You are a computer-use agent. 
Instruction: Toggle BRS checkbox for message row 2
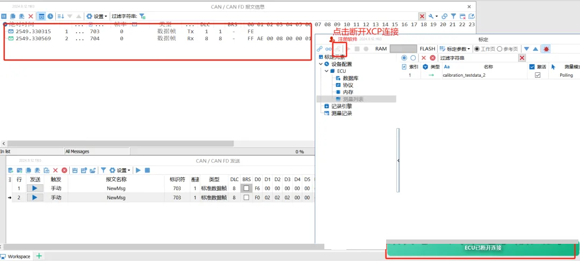click(246, 198)
